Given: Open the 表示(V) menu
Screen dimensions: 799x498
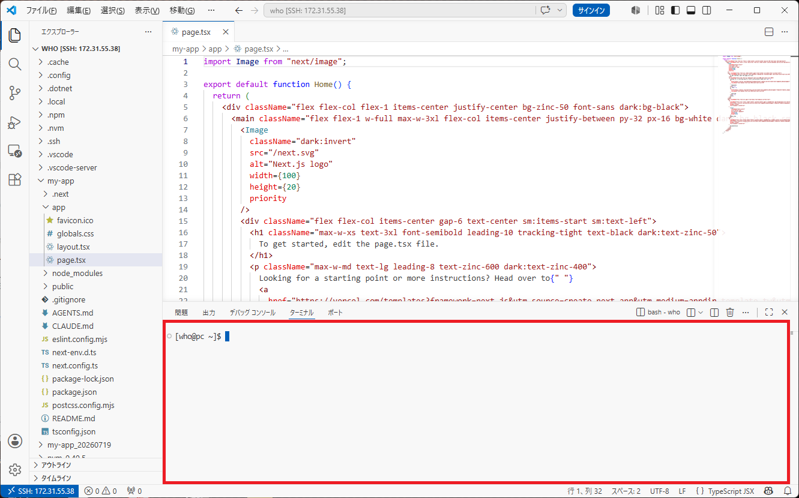Looking at the screenshot, I should click(x=147, y=10).
